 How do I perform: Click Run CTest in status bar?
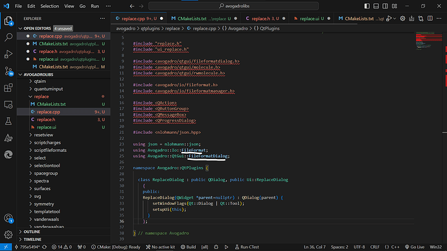(x=247, y=247)
